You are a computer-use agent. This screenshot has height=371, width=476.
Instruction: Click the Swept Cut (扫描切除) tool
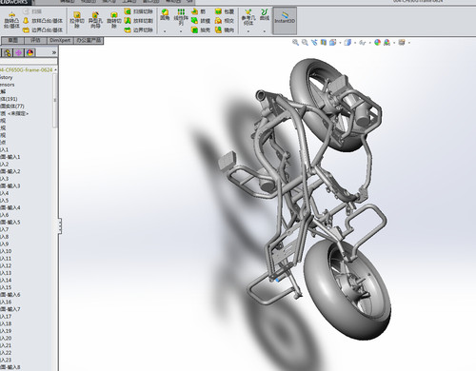tap(139, 11)
